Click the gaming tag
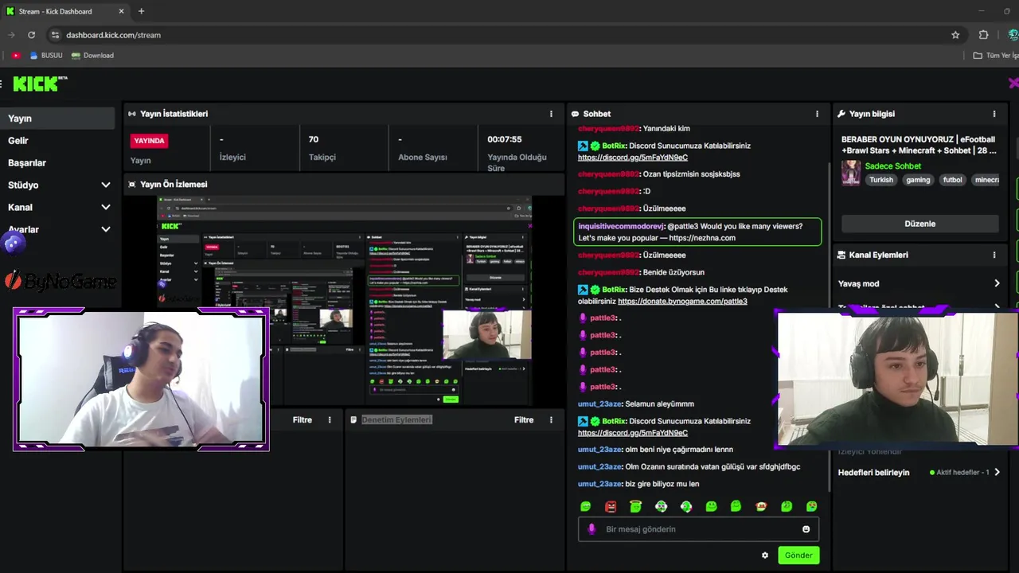 coord(918,180)
